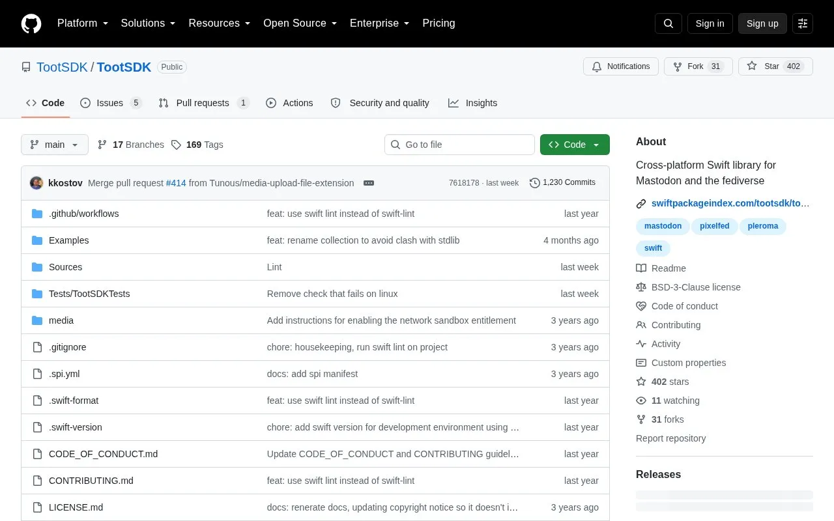Click the Readme book icon
834x521 pixels.
pos(641,268)
